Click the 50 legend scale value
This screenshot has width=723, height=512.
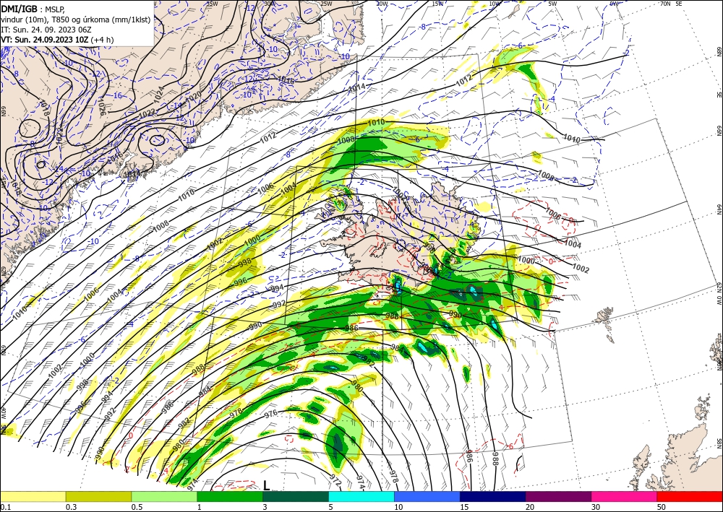(662, 507)
